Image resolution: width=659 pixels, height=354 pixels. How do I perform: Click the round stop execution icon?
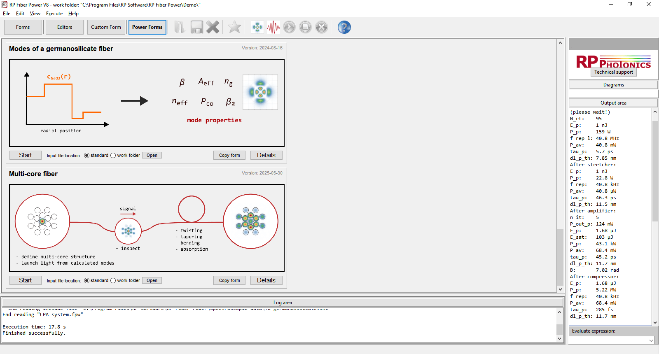point(305,27)
